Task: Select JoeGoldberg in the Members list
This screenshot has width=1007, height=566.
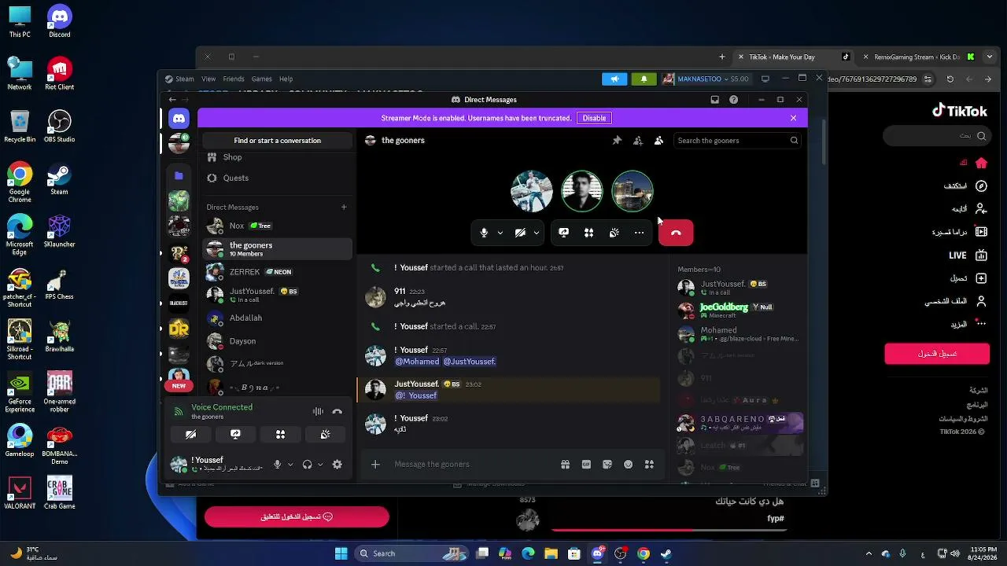Action: coord(740,311)
